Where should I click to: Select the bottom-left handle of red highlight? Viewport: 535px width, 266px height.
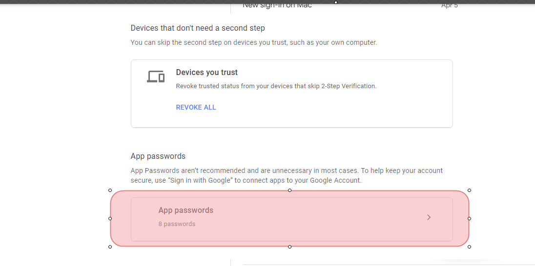[110, 247]
